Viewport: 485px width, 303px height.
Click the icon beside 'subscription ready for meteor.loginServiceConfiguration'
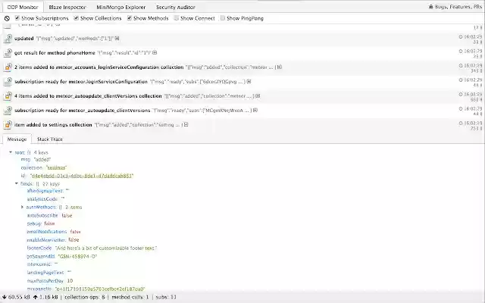click(8, 82)
